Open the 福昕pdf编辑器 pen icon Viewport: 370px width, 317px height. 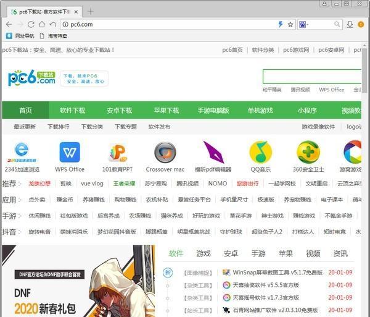point(213,152)
